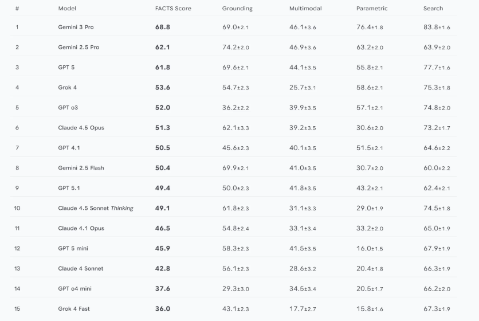Click the FACTS Score column header

pyautogui.click(x=173, y=9)
